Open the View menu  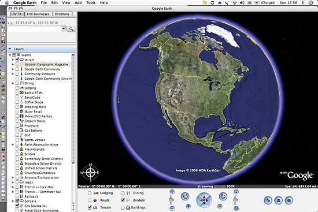point(66,3)
